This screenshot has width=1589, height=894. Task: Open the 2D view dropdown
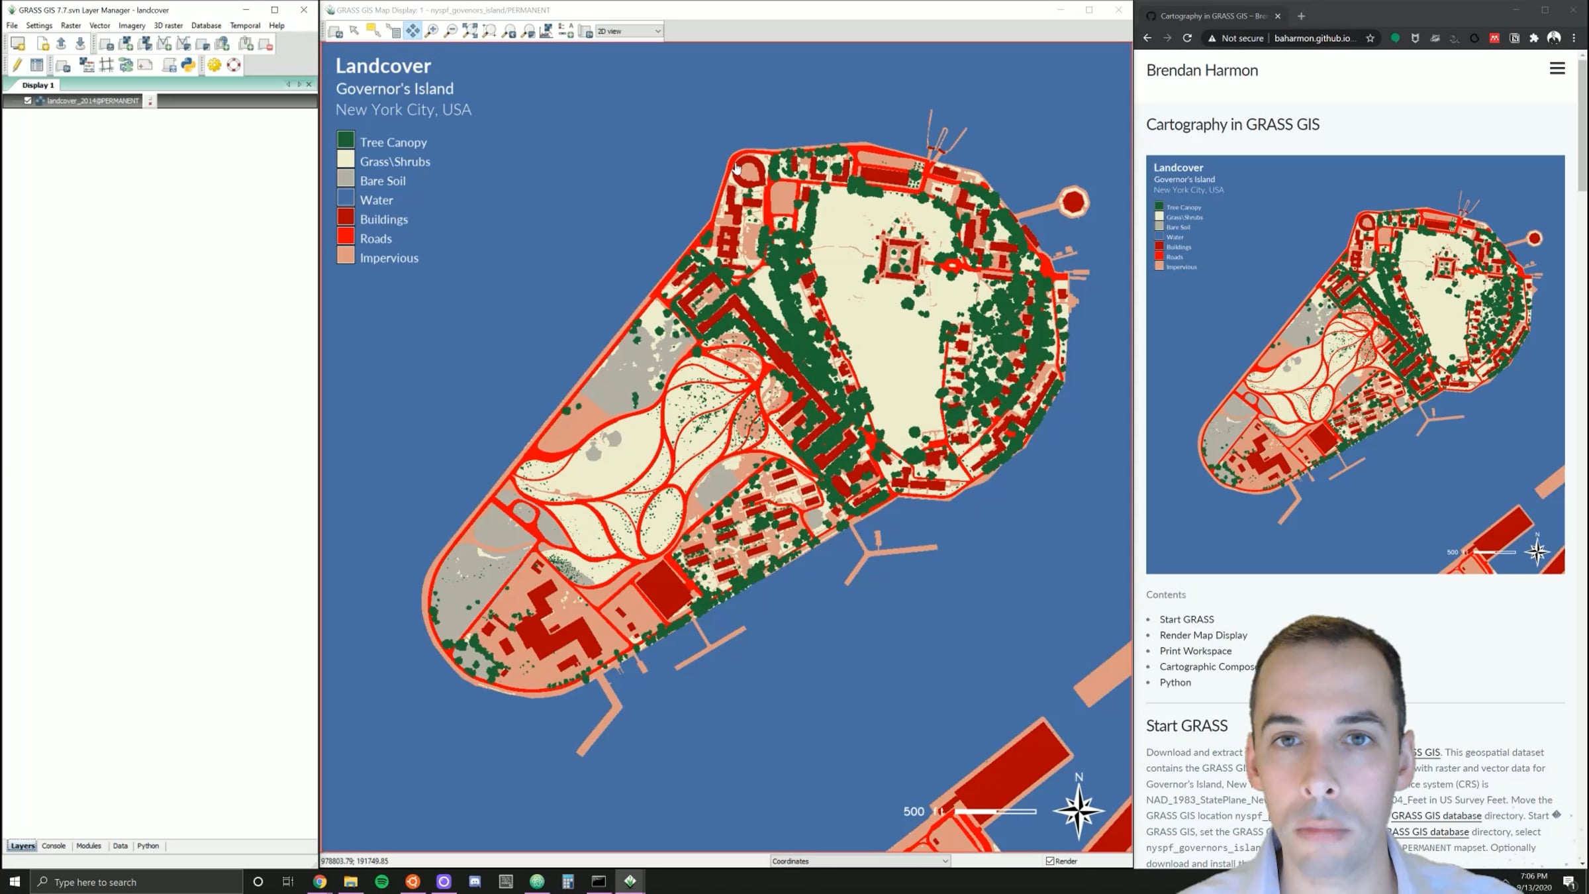pyautogui.click(x=629, y=31)
